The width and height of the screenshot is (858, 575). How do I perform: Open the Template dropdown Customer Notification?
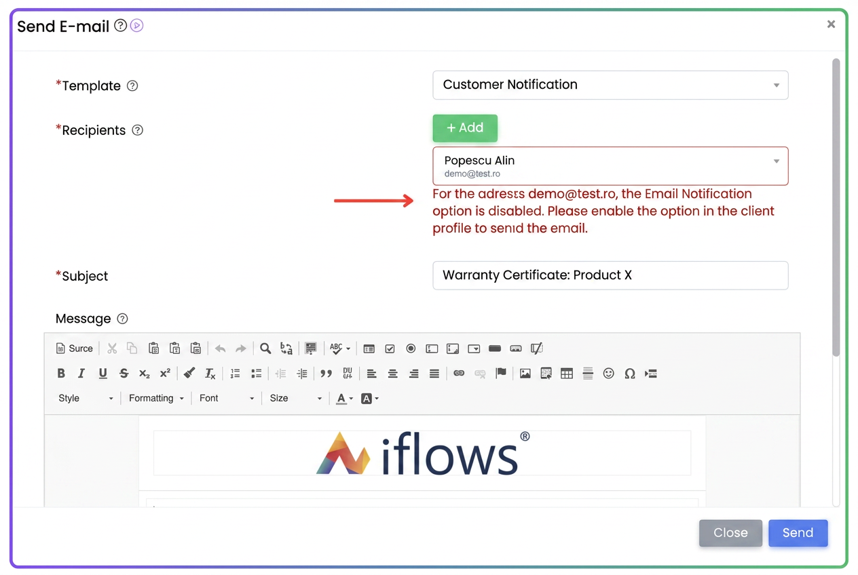tap(610, 85)
